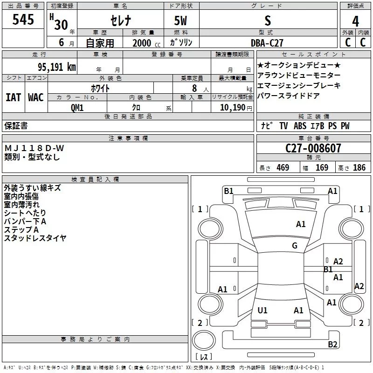This screenshot has width=373, height=373.
Task: Click the damage code legend line
Action: (x=164, y=368)
